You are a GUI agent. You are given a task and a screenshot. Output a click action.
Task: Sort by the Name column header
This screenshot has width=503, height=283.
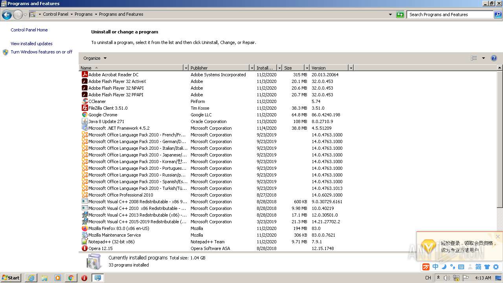(131, 68)
